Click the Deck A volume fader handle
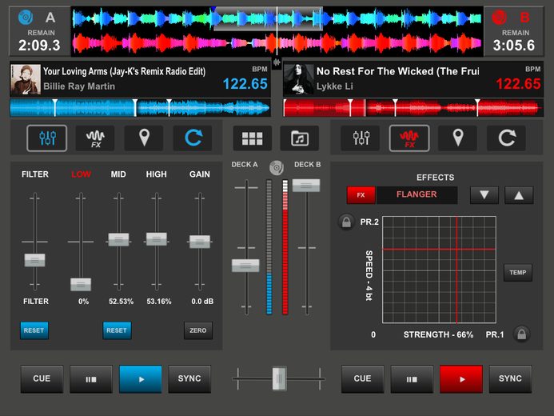 tap(245, 266)
